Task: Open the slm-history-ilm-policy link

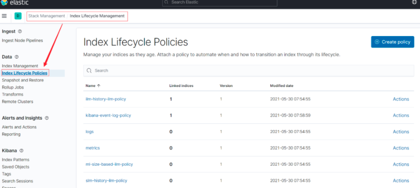Action: pyautogui.click(x=106, y=180)
